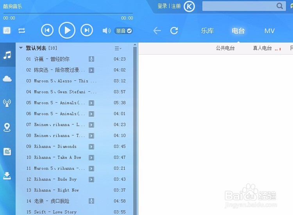293x215 pixels.
Task: Switch to the 电台 tab
Action: [x=238, y=31]
